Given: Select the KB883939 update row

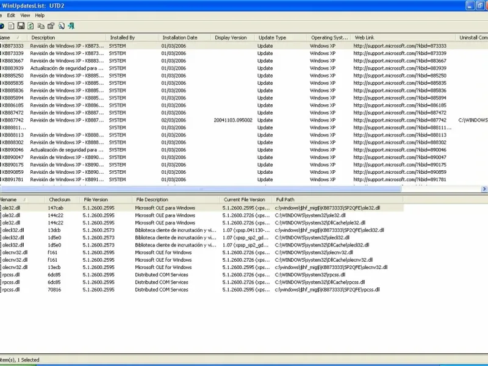Looking at the screenshot, I should (244, 68).
